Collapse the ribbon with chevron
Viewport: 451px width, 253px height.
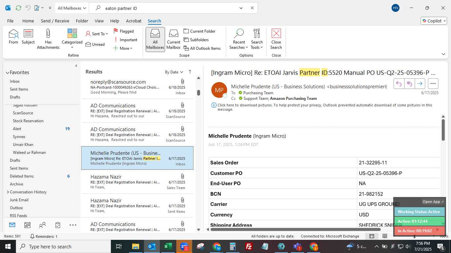coord(443,54)
